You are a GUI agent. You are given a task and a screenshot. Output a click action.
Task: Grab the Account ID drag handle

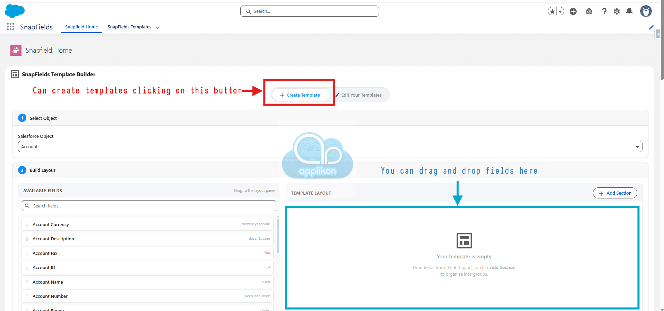coord(27,268)
